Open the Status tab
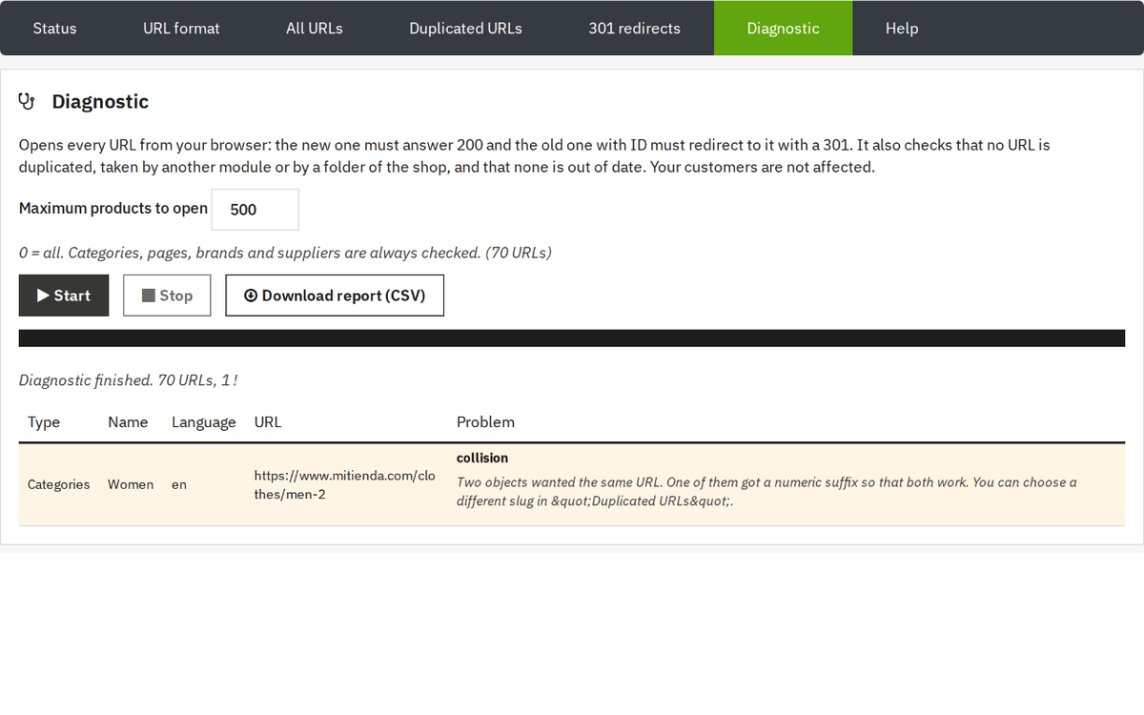The width and height of the screenshot is (1144, 715). 54,28
